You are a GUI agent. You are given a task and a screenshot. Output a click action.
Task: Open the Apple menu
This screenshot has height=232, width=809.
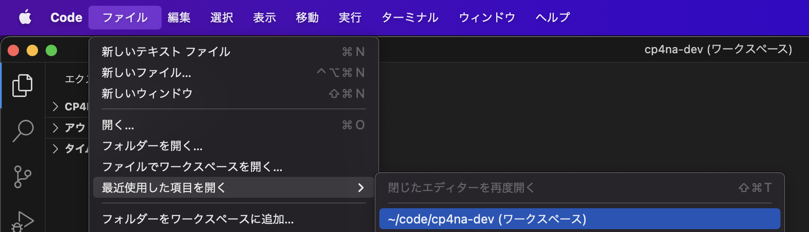pos(25,18)
